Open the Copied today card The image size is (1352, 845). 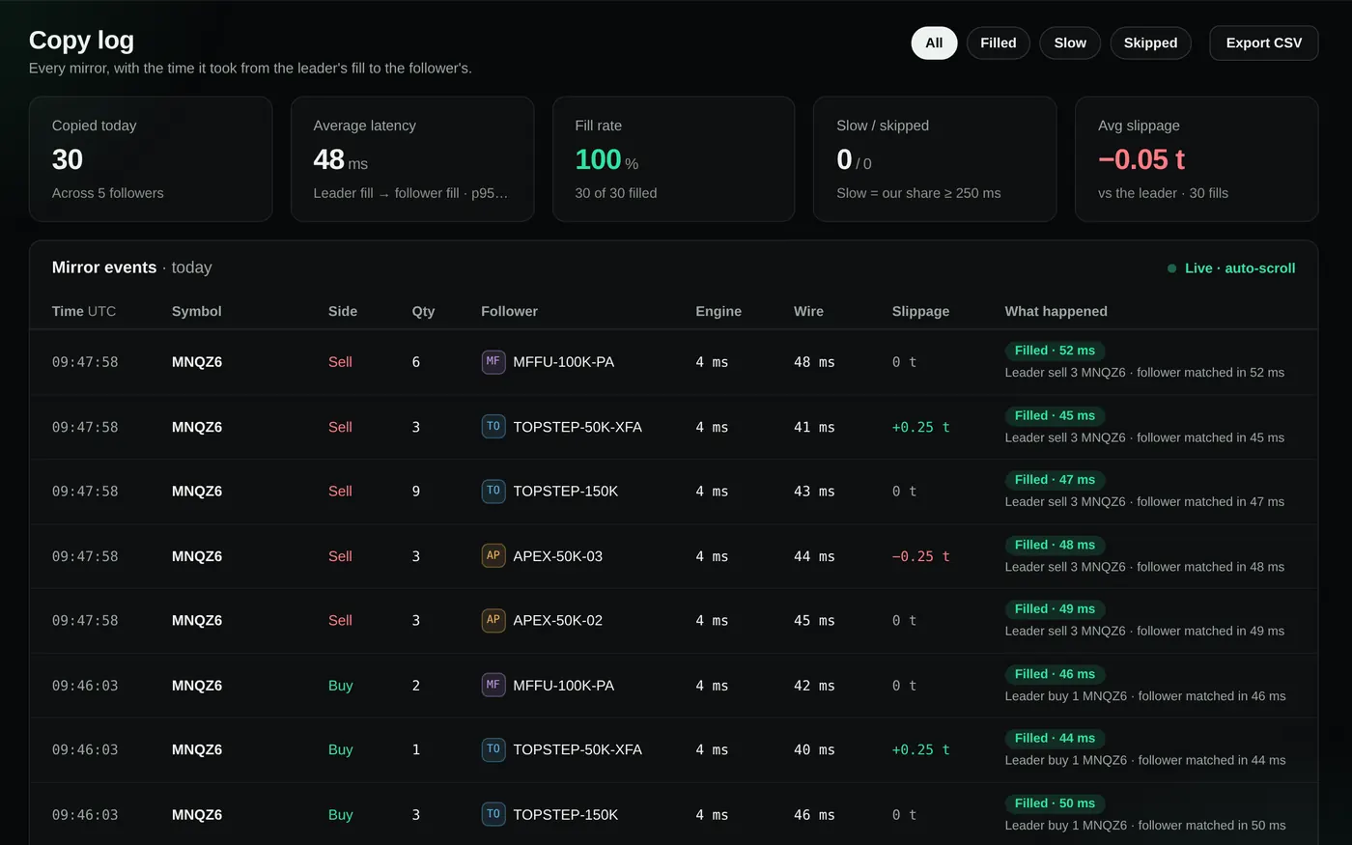coord(151,159)
